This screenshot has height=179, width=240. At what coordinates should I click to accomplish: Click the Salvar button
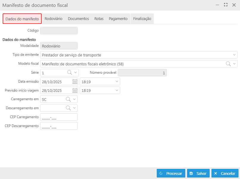point(198,173)
